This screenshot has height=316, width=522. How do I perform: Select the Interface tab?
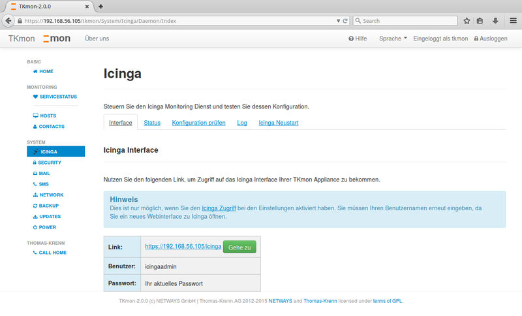pyautogui.click(x=121, y=123)
